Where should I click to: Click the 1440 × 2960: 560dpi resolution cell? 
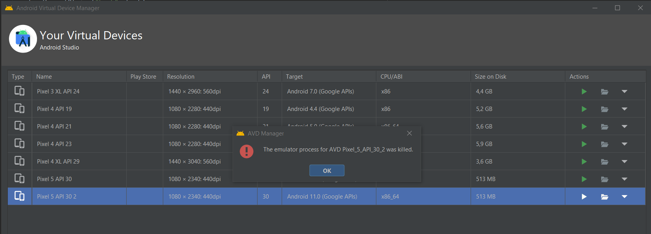210,91
